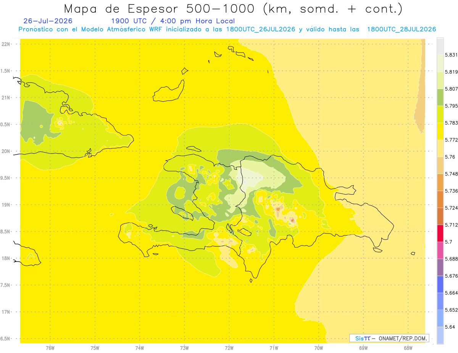Click the longitude axis label 75W
This screenshot has height=353, width=458.
[95, 348]
